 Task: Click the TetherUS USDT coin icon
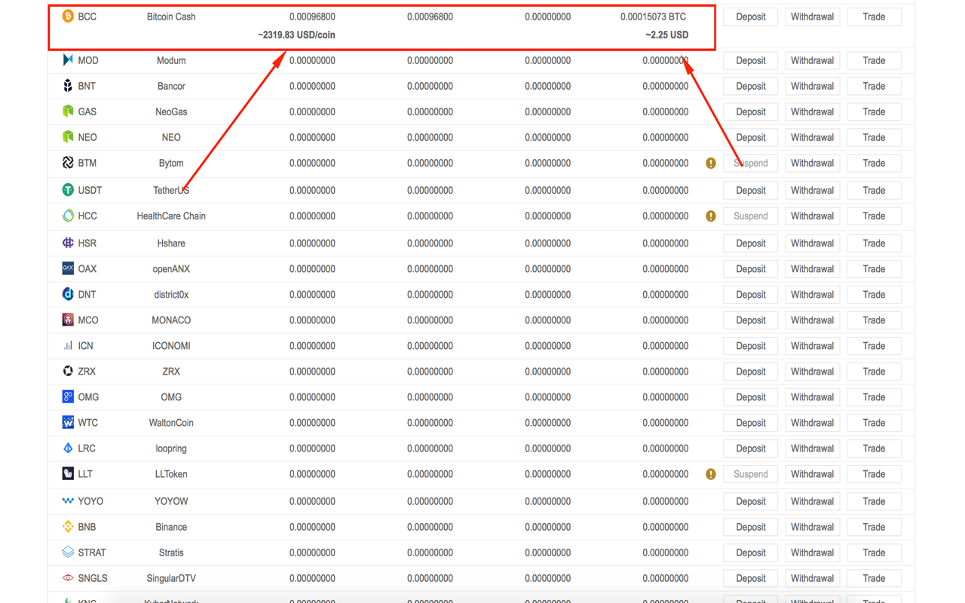[x=68, y=190]
